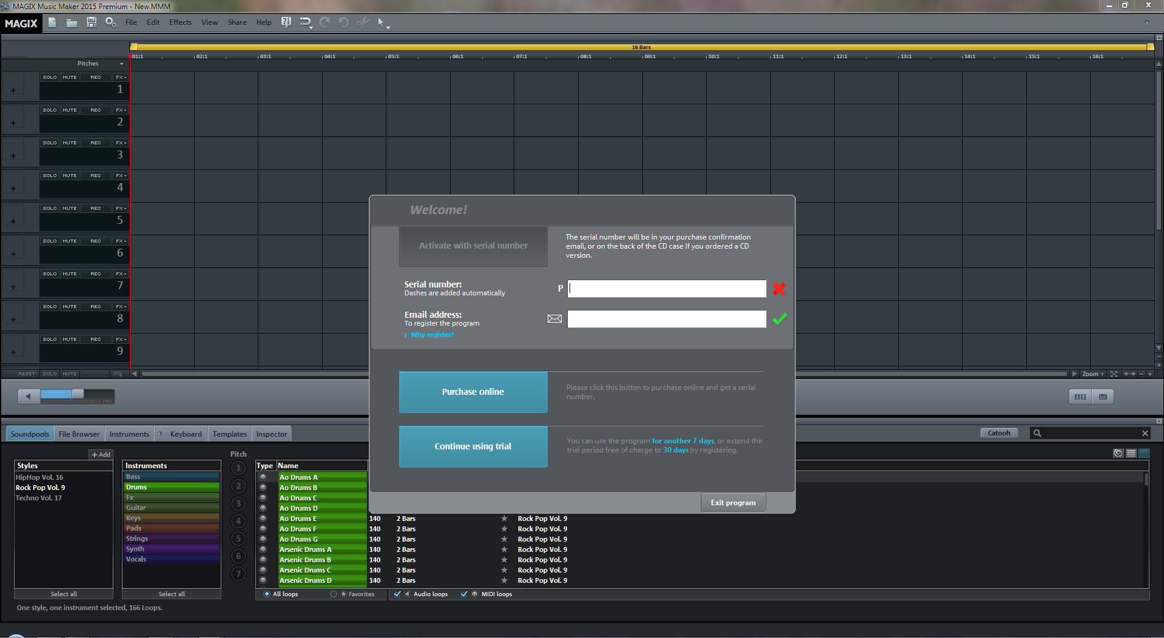Expand track 8 with plus button

(13, 320)
